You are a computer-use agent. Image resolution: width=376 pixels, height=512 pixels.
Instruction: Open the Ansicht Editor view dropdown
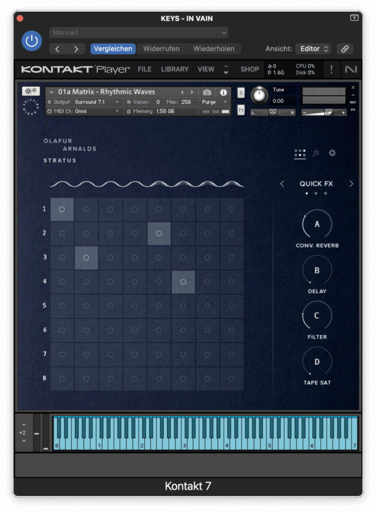point(313,49)
